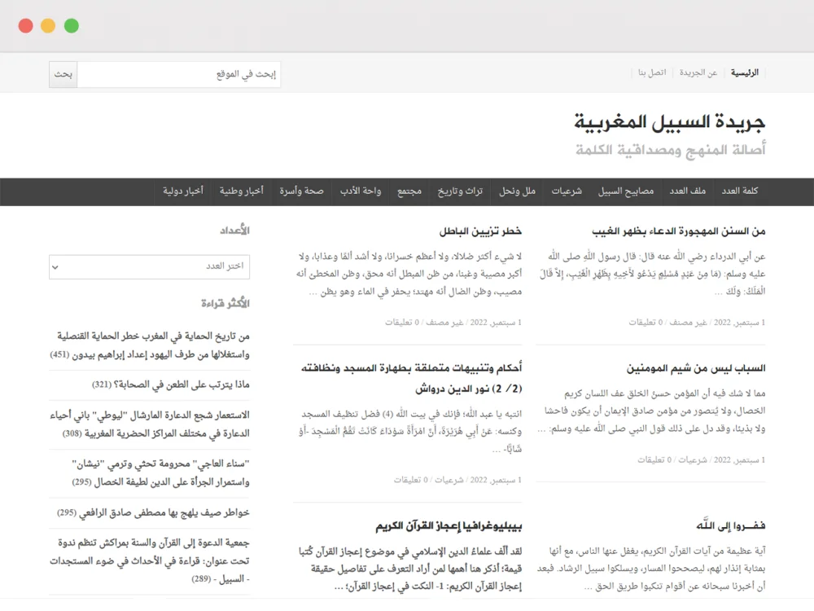Click the green maximize window button

pos(72,25)
